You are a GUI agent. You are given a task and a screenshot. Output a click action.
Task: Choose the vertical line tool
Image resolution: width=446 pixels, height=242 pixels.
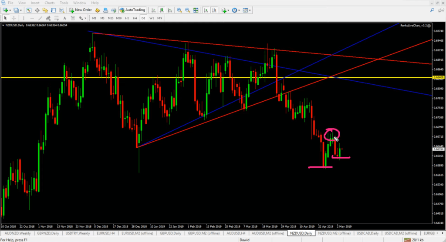(24, 18)
